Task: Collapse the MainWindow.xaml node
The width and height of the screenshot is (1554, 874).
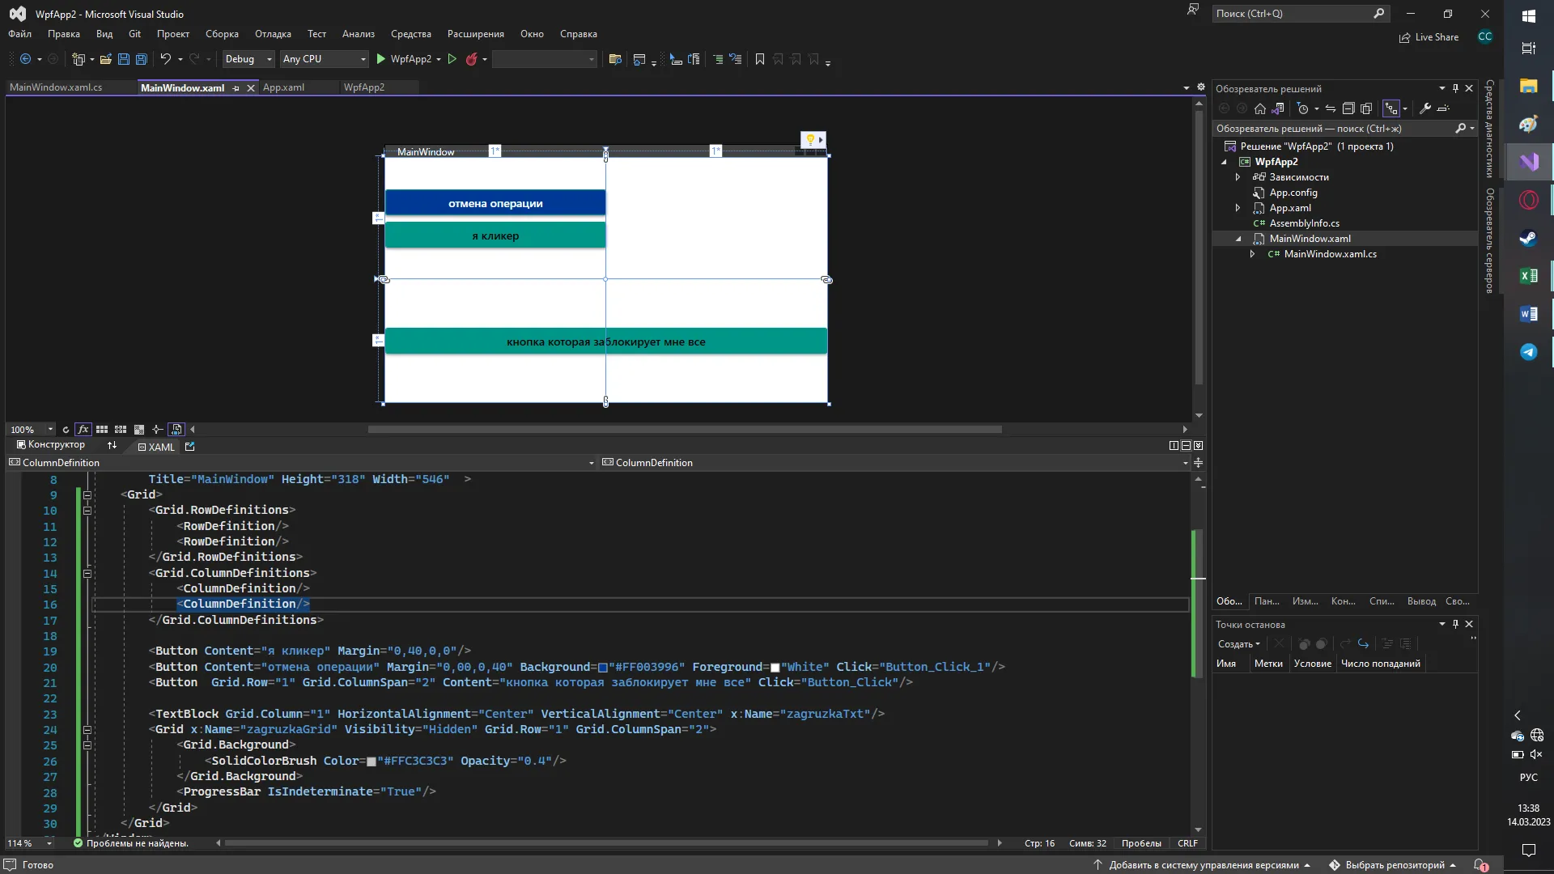Action: tap(1238, 239)
